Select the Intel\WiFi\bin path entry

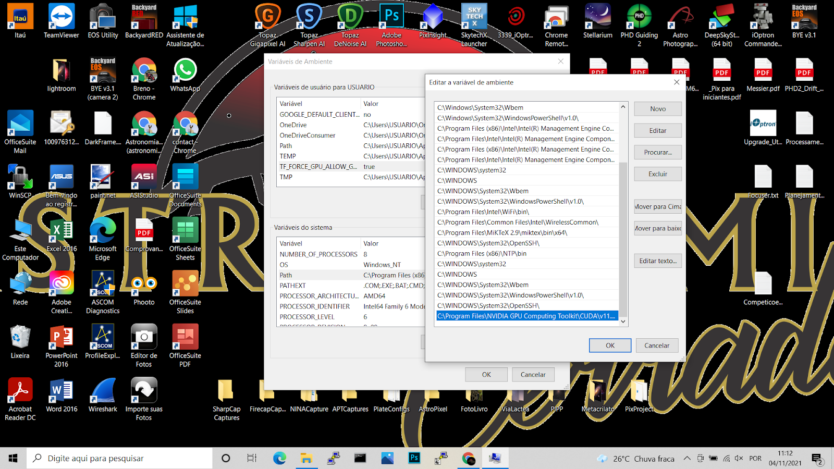click(x=526, y=212)
